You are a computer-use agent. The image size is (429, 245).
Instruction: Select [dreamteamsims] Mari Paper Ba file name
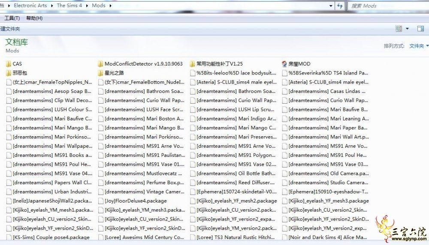point(328,128)
